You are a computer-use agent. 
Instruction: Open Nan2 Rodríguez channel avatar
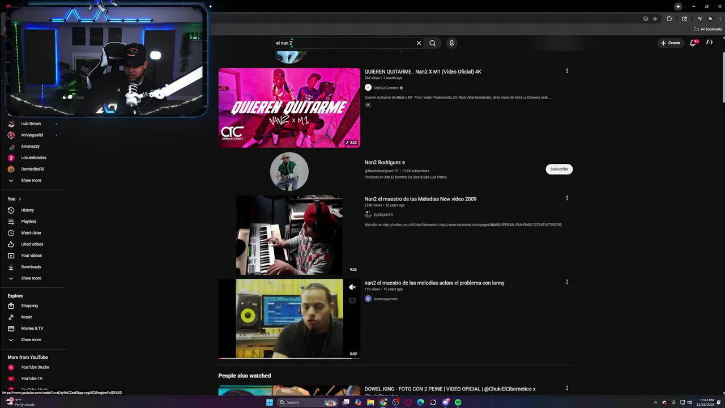point(289,171)
